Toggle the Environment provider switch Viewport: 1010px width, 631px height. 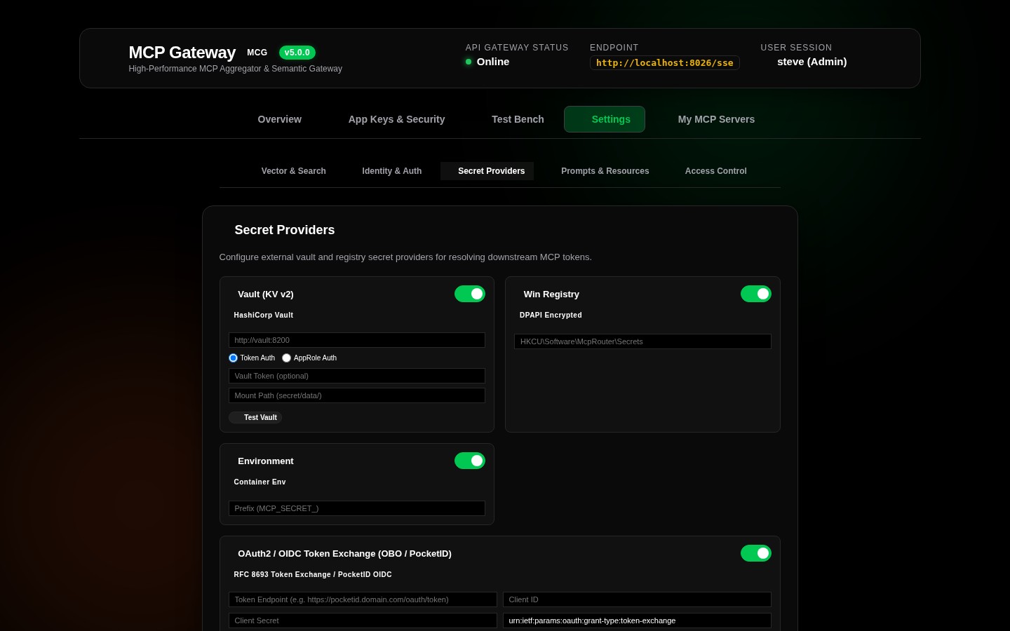470,461
